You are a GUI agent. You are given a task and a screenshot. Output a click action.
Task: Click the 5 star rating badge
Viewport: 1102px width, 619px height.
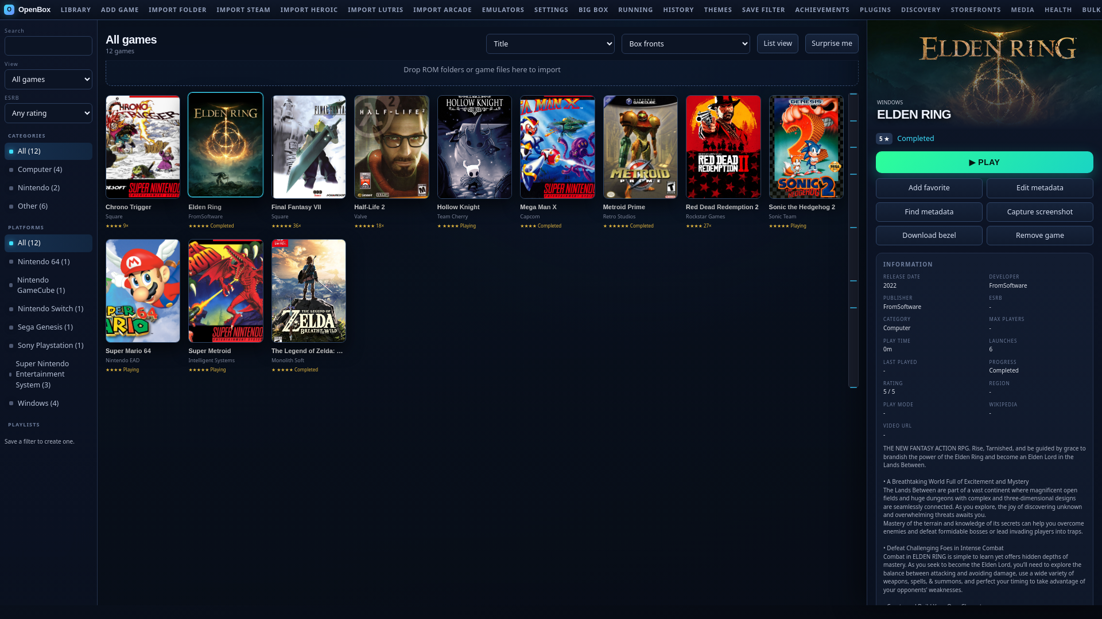884,139
